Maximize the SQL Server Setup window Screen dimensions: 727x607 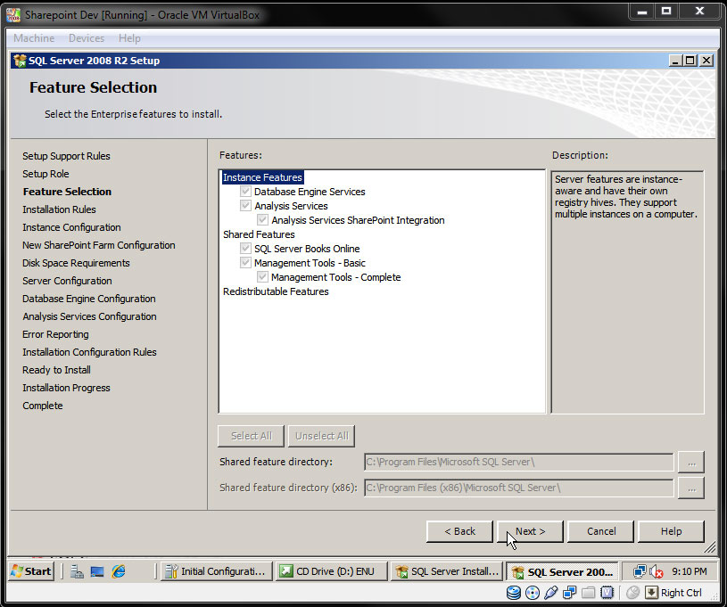[x=690, y=61]
